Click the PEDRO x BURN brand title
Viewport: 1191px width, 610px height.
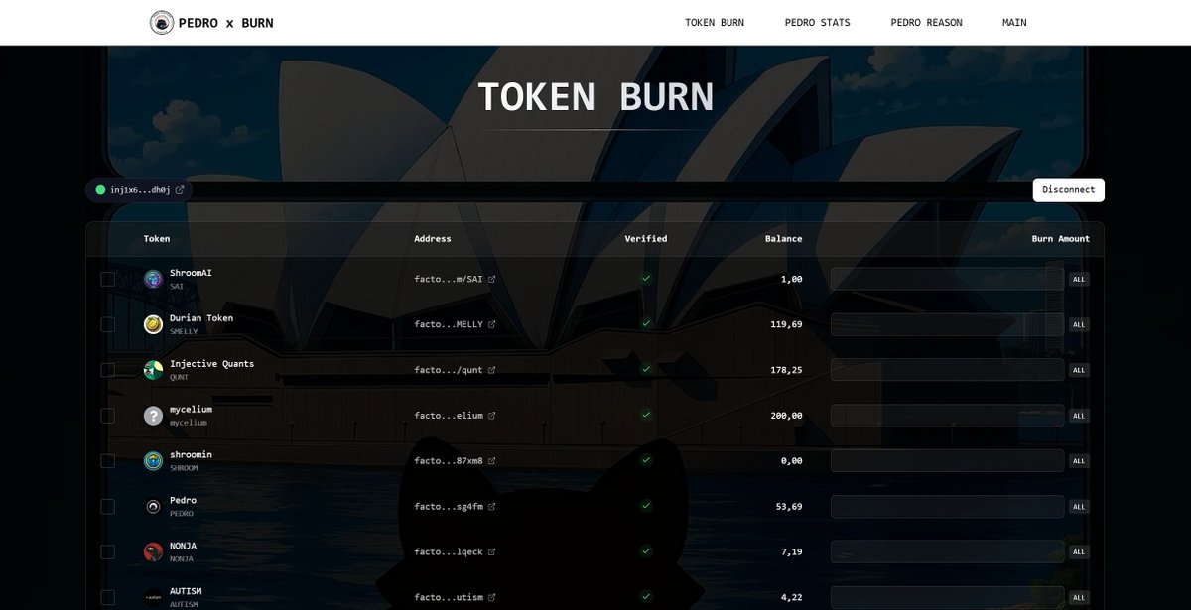225,22
